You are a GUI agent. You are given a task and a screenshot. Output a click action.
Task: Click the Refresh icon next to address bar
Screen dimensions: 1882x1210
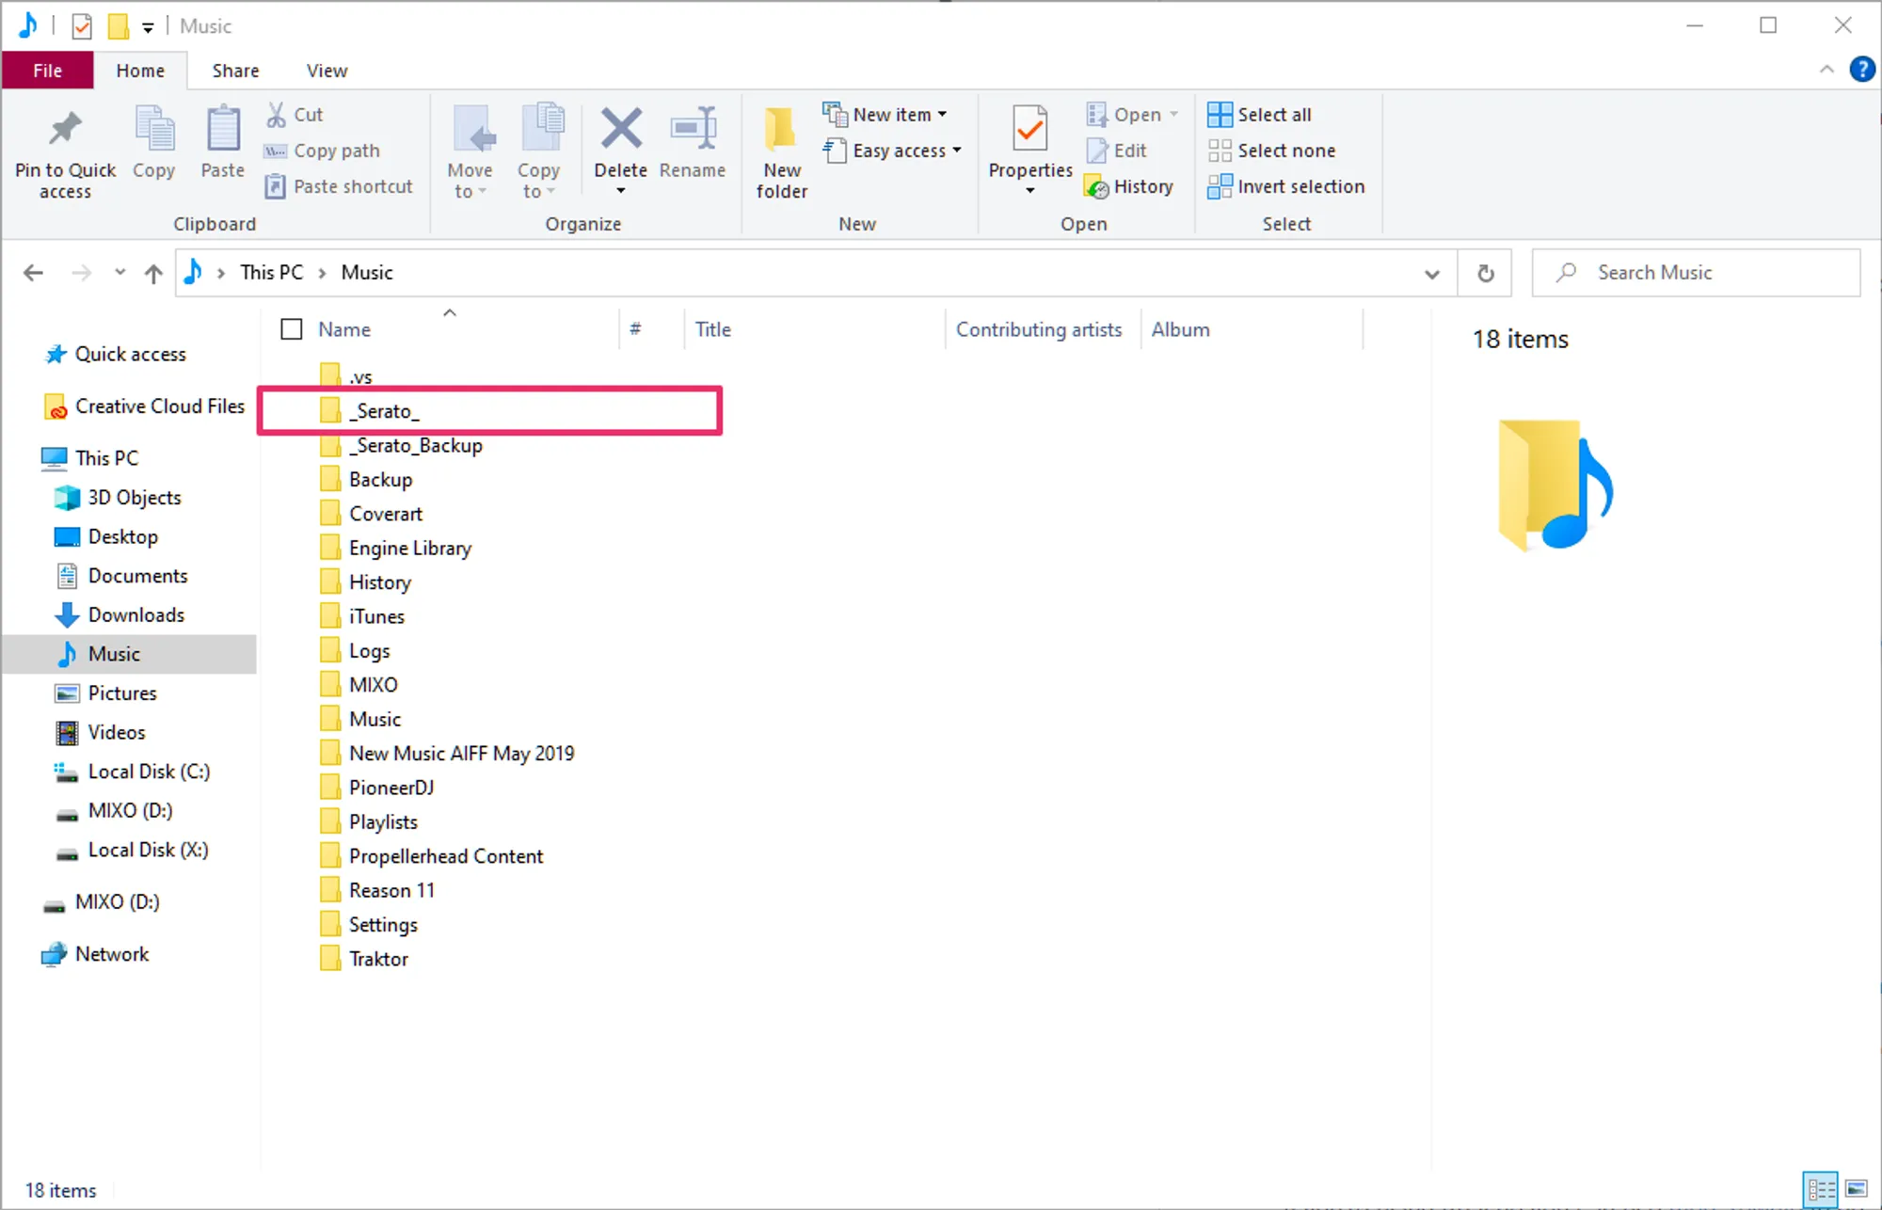click(x=1485, y=273)
